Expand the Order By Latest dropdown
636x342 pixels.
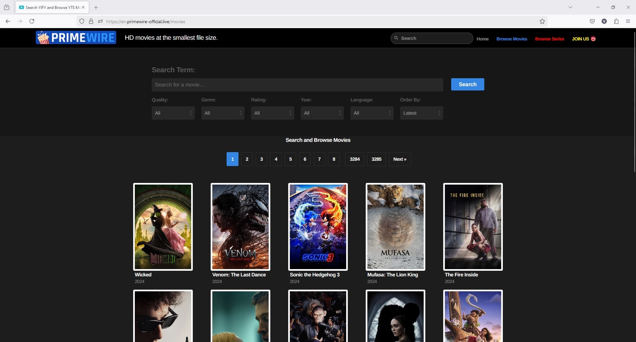[x=421, y=113]
